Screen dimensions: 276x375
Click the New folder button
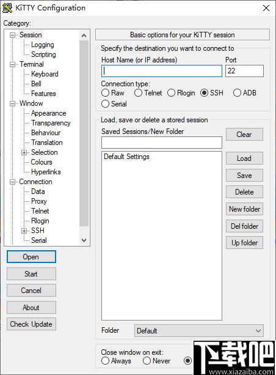tap(244, 209)
